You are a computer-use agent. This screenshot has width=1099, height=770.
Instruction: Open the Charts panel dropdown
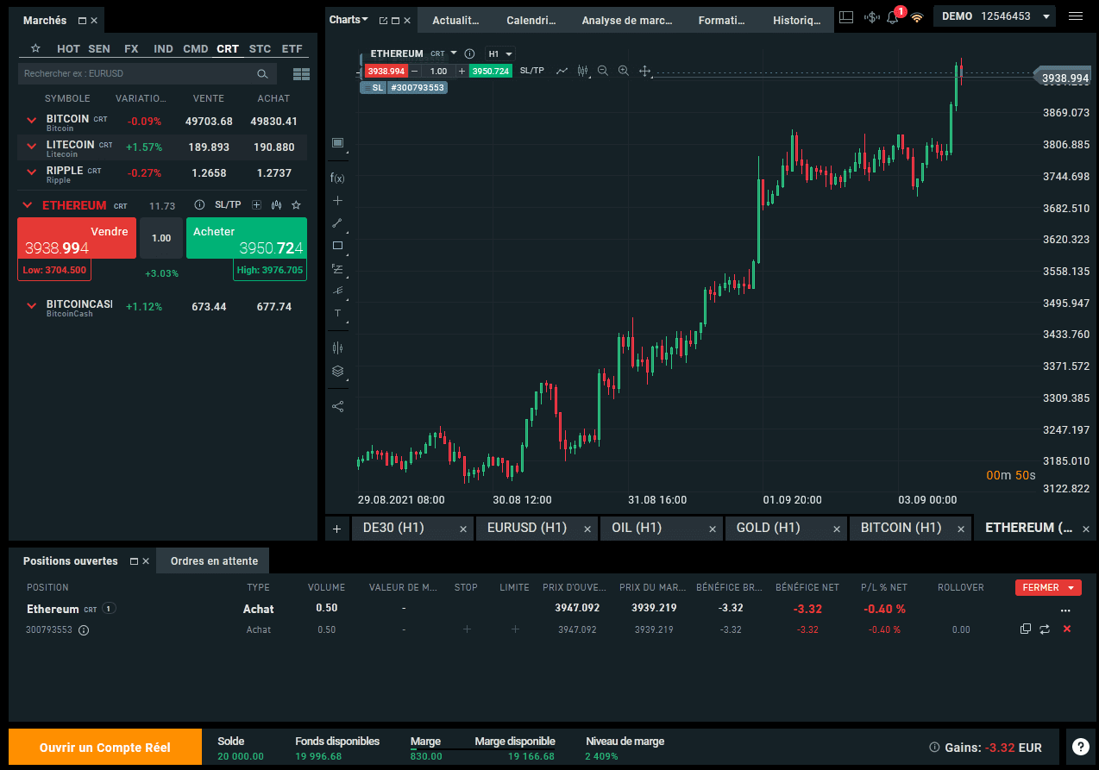tap(349, 20)
